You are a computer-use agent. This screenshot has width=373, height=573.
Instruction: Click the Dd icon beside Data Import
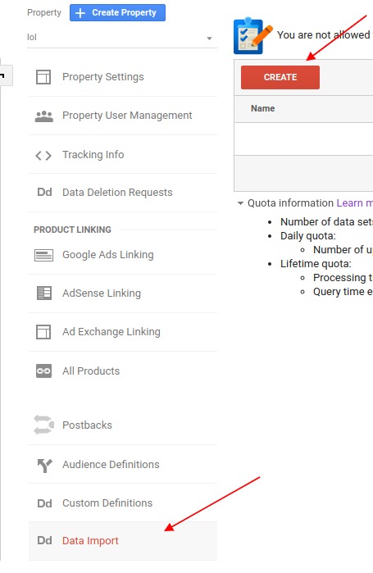pos(44,540)
